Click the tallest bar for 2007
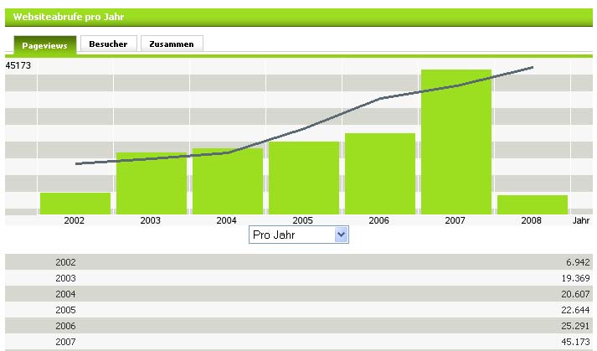This screenshot has height=351, width=597. pos(455,142)
